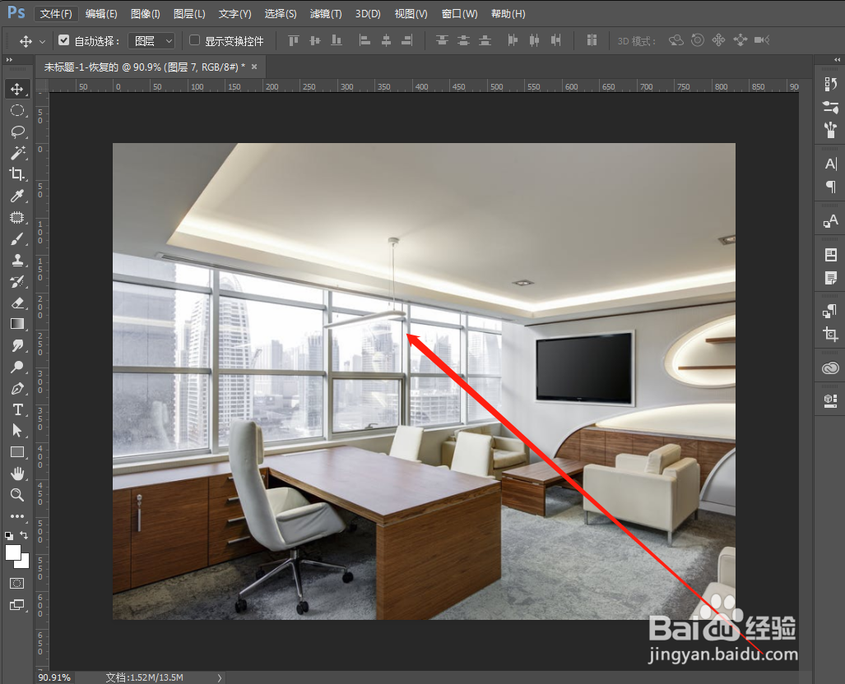Viewport: 845px width, 684px height.
Task: Expand the status bar info arrow
Action: coord(220,677)
